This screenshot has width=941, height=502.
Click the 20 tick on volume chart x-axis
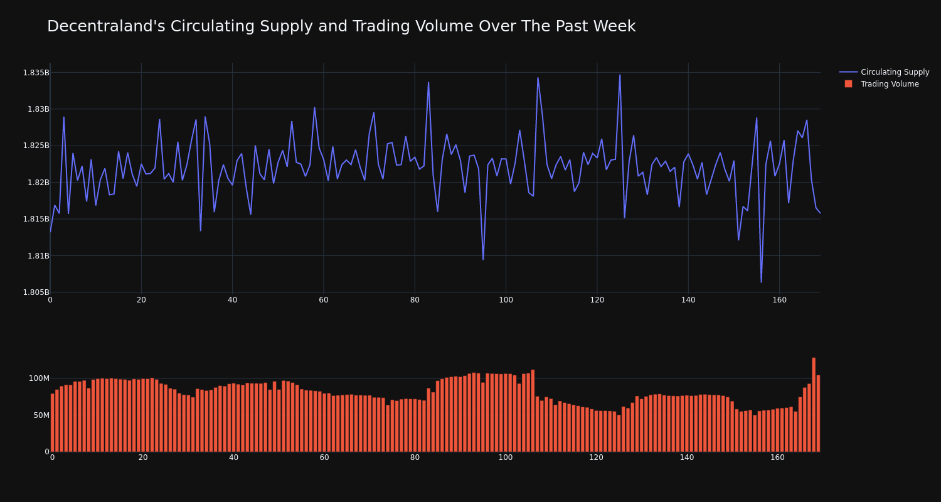pos(143,457)
